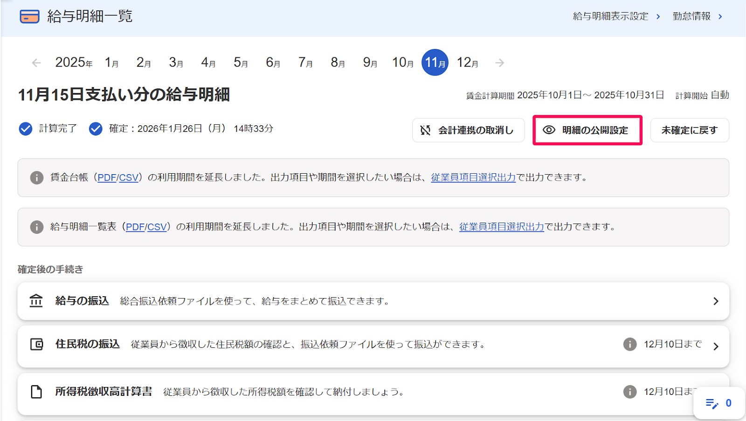Viewport: 746px width, 421px height.
Task: Switch to the 9月 tab
Action: tap(370, 62)
